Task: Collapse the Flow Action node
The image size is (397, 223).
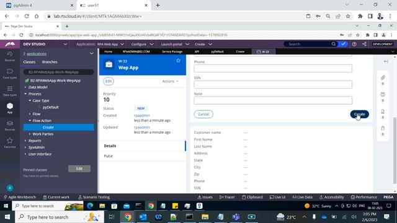Action: tap(30, 121)
